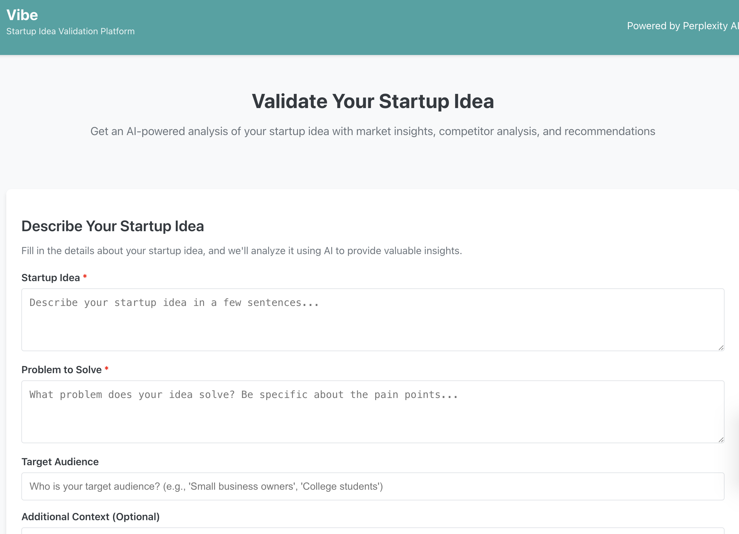
Task: Click the red asterisk beside Problem to Solve
Action: [x=106, y=369]
